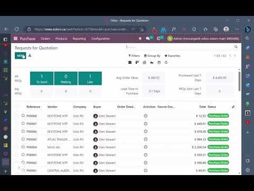Open the browser favorites star icon
Image resolution: width=254 pixels, height=191 pixels.
pos(205,29)
